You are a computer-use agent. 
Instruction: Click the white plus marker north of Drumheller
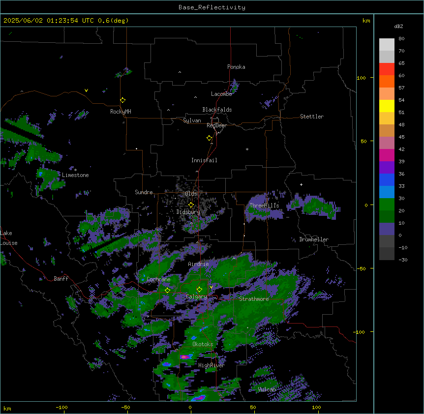tap(301, 184)
